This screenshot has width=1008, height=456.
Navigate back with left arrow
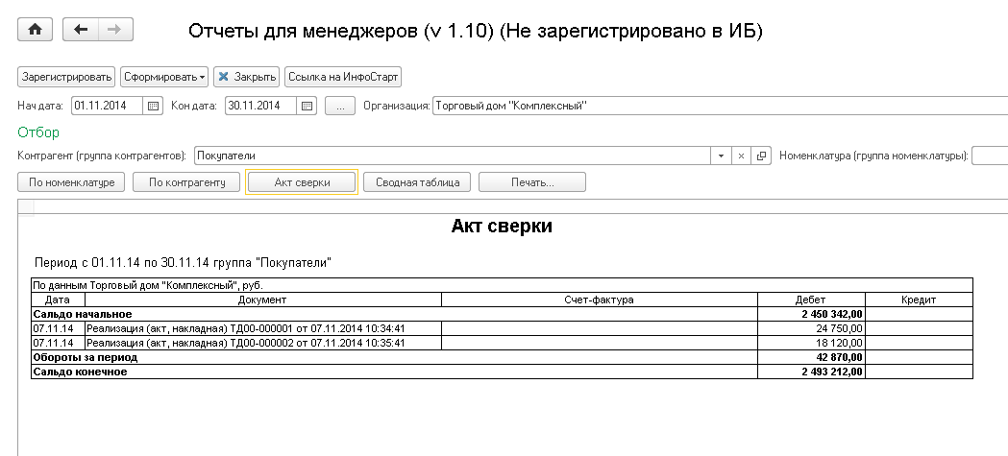(x=81, y=30)
